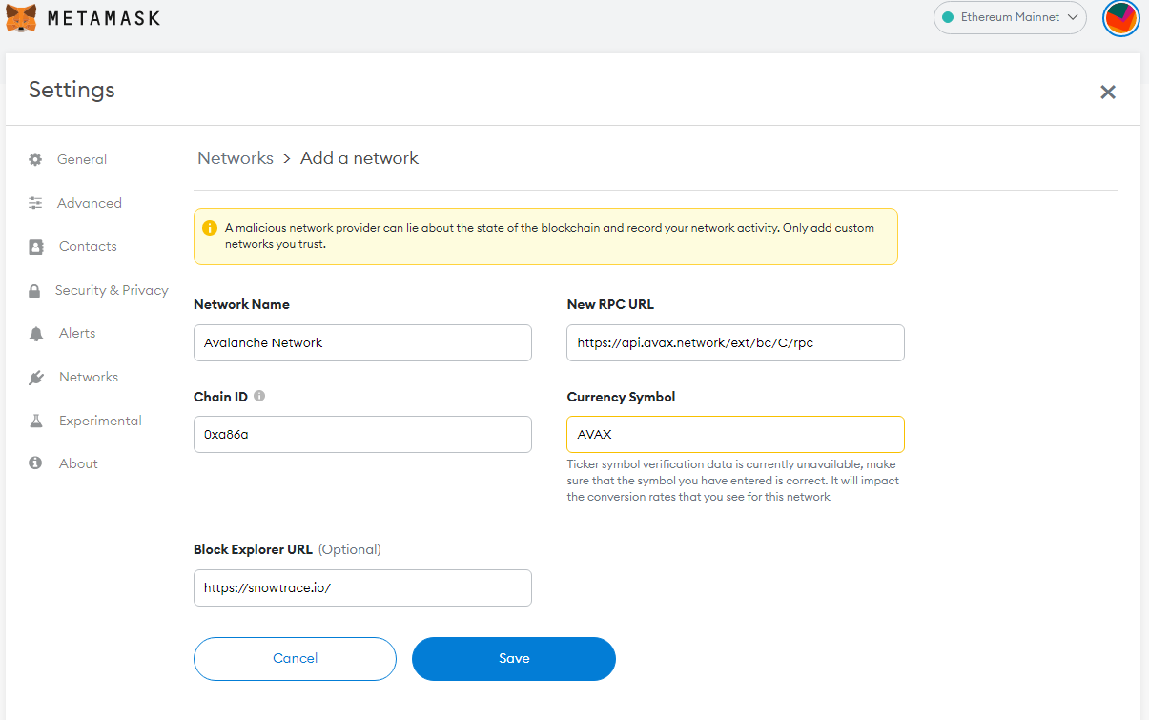Focus the Network Name field

pyautogui.click(x=362, y=343)
